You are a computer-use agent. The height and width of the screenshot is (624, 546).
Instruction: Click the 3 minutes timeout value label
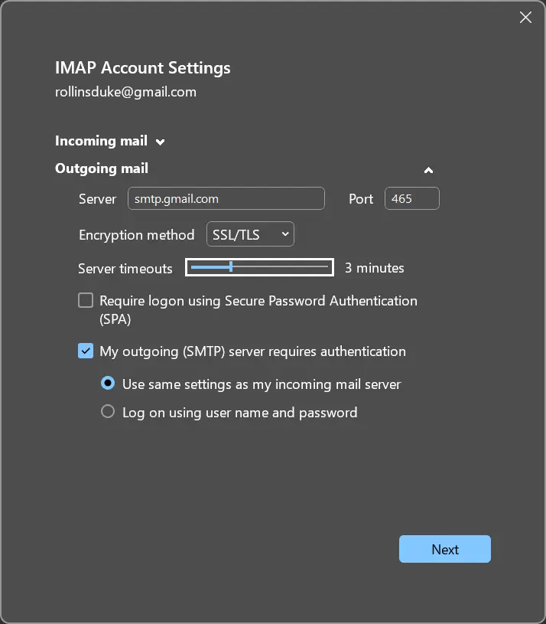point(374,268)
